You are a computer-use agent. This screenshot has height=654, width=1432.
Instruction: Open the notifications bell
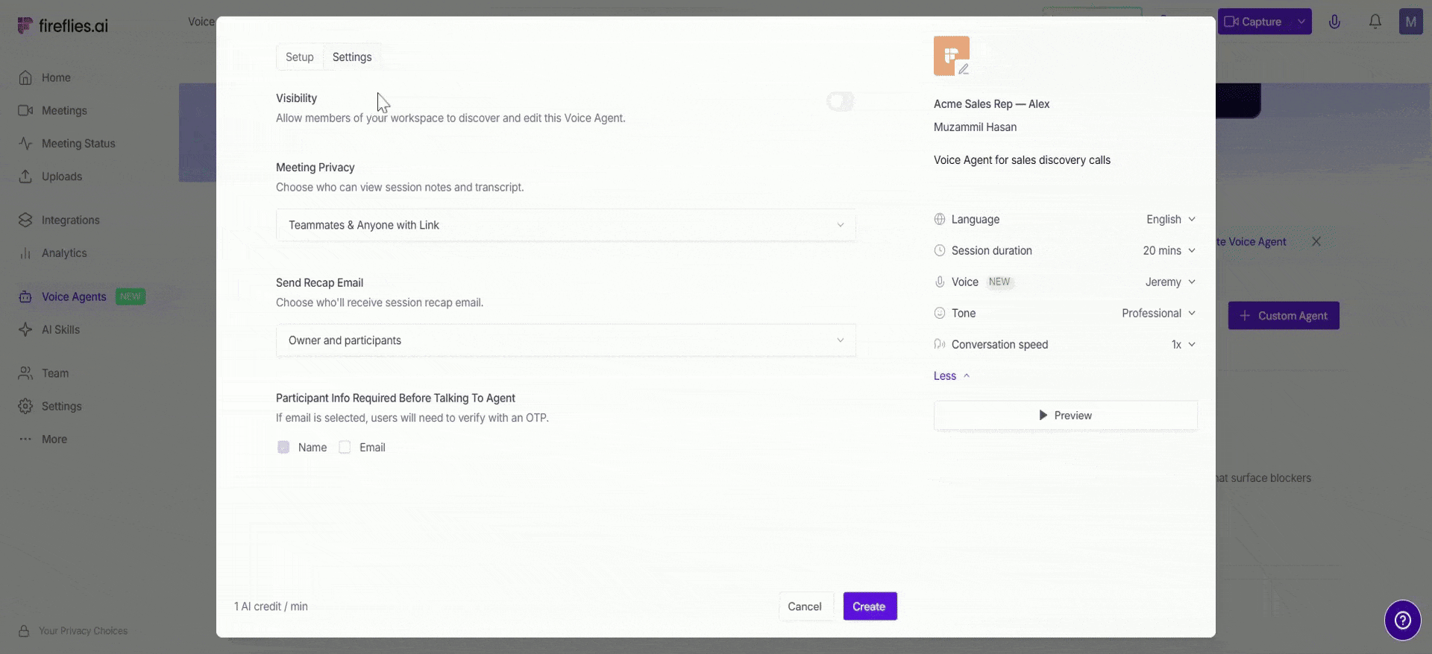point(1375,22)
